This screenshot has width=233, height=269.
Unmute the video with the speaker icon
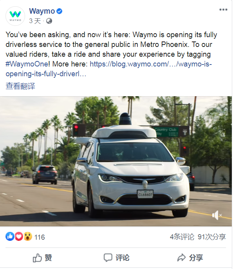click(217, 215)
